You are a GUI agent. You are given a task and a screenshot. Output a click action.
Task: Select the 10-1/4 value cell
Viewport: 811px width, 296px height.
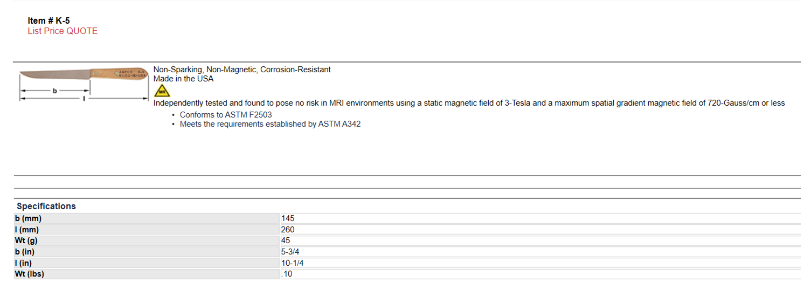(x=293, y=263)
